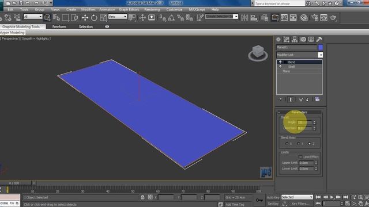369x207 pixels.
Task: Toggle Select and Manipulate icon
Action: (x=142, y=18)
